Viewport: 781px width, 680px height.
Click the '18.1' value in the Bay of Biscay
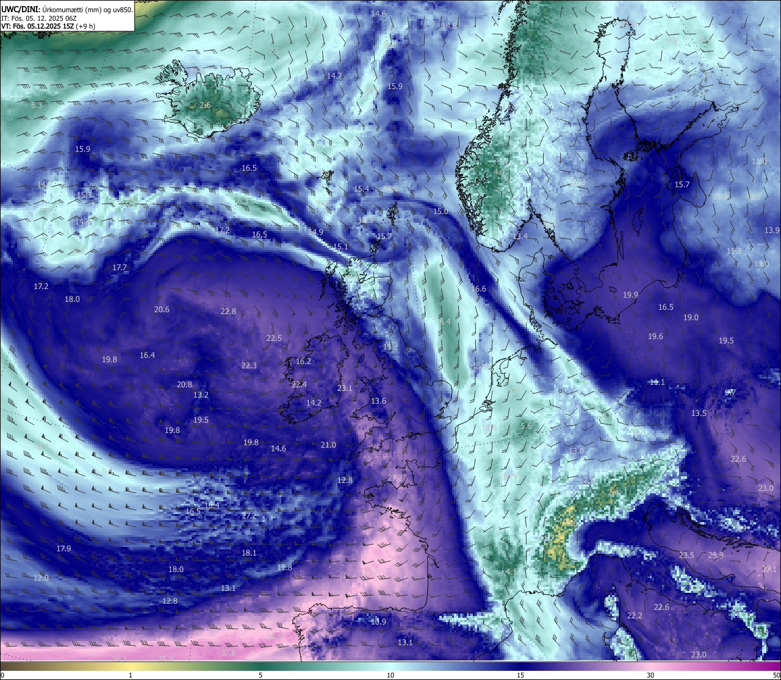[x=249, y=553]
